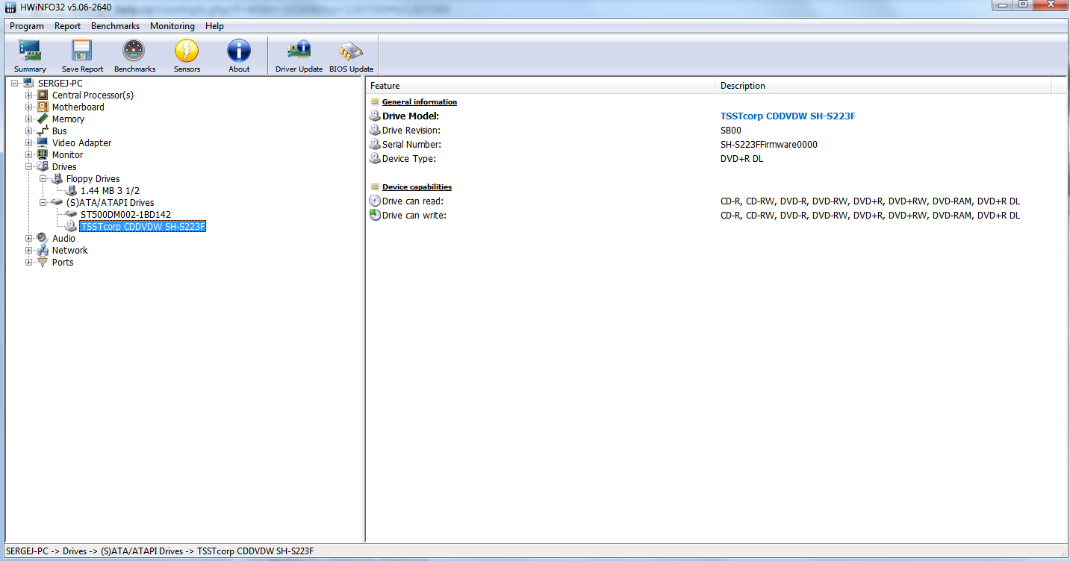Image resolution: width=1070 pixels, height=561 pixels.
Task: Click the ST500DM002 hard drive icon
Action: coord(71,215)
